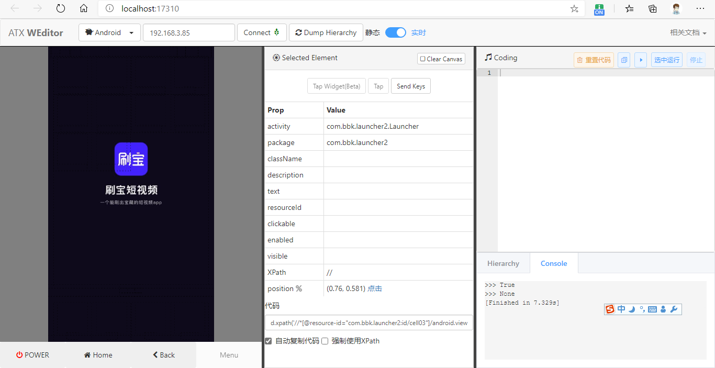
Task: Switch to the Console tab
Action: coord(554,263)
